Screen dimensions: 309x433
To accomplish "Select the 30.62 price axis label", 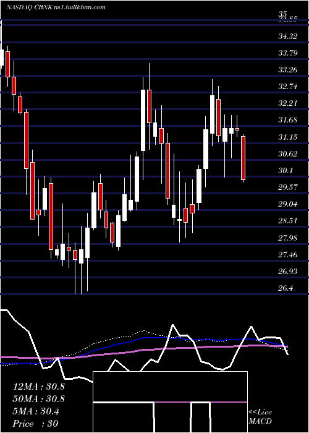I will [x=288, y=154].
